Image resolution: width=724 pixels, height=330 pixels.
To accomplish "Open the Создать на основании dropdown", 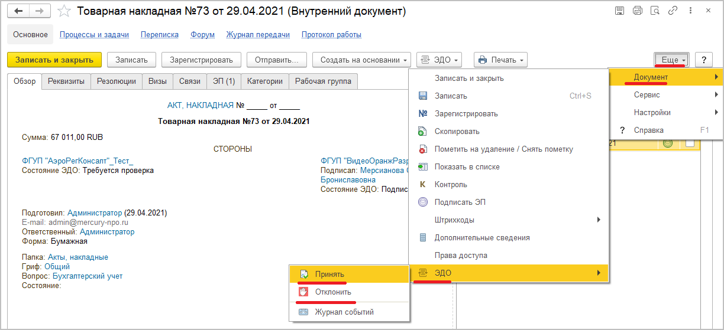I will (x=361, y=60).
